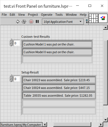The image size is (108, 127).
Task: Select the Table 20035 assembled result string
Action: click(x=59, y=96)
